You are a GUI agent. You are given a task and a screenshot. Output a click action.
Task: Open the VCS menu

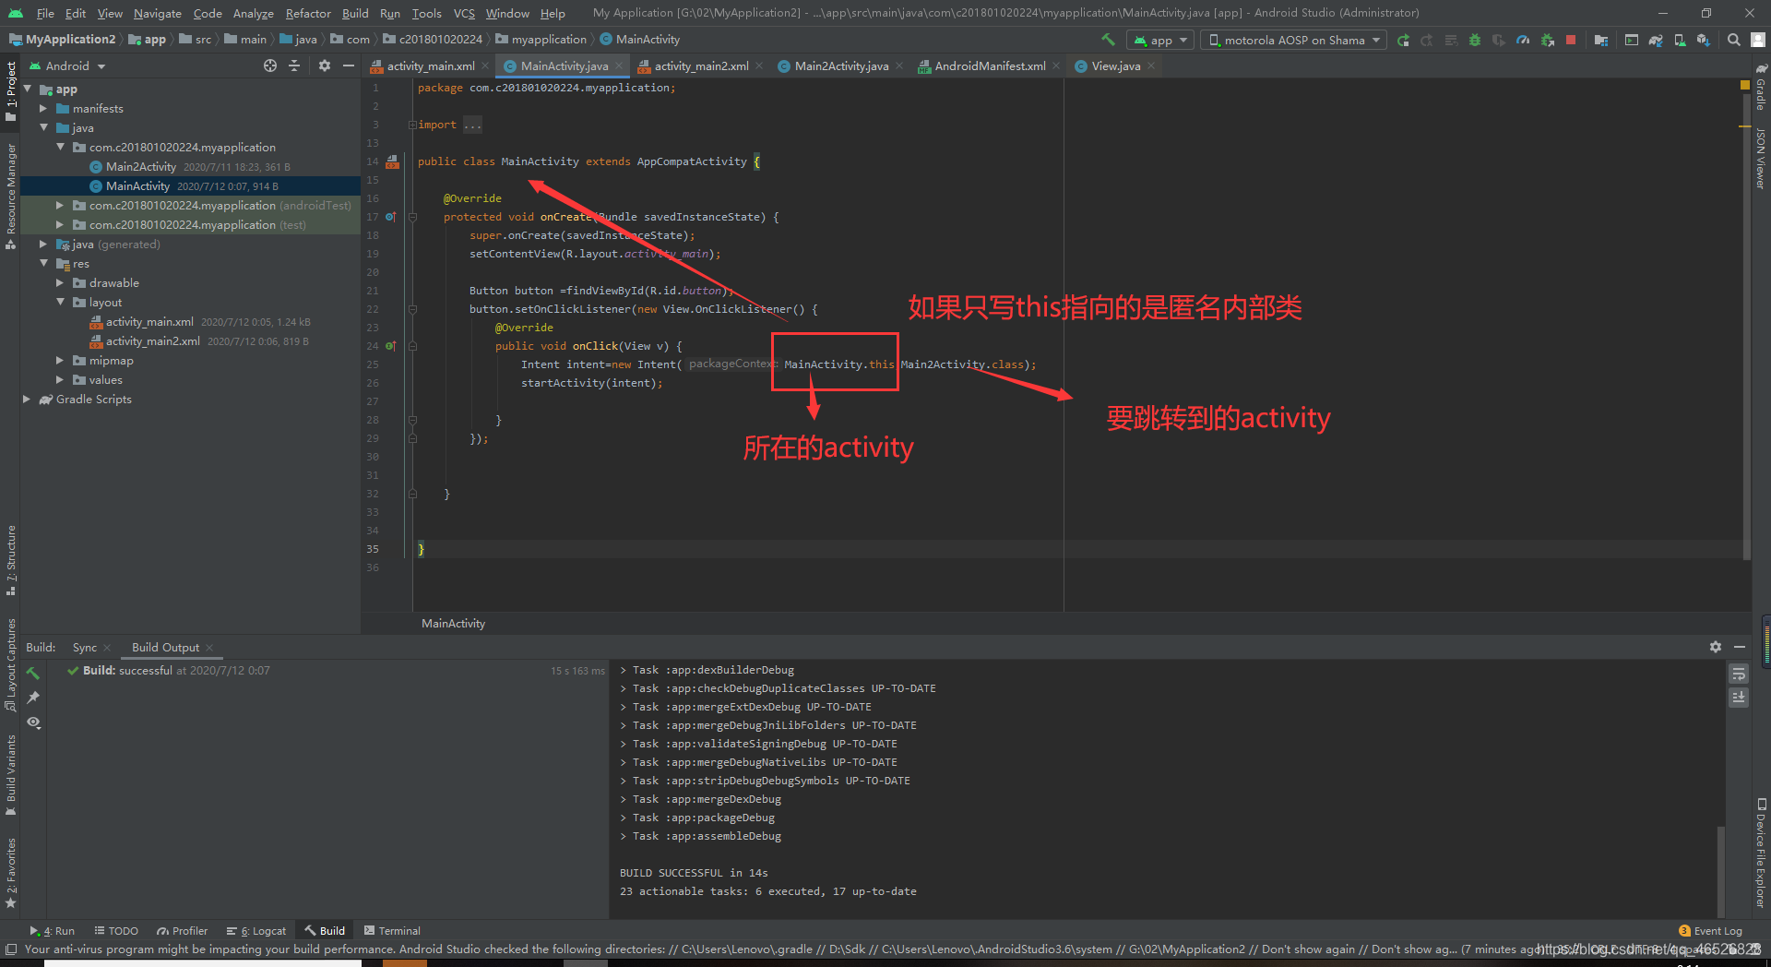point(464,13)
